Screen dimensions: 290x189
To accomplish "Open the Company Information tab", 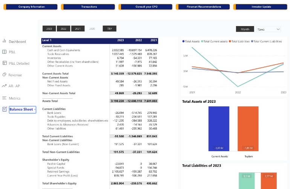I will pos(31,7).
